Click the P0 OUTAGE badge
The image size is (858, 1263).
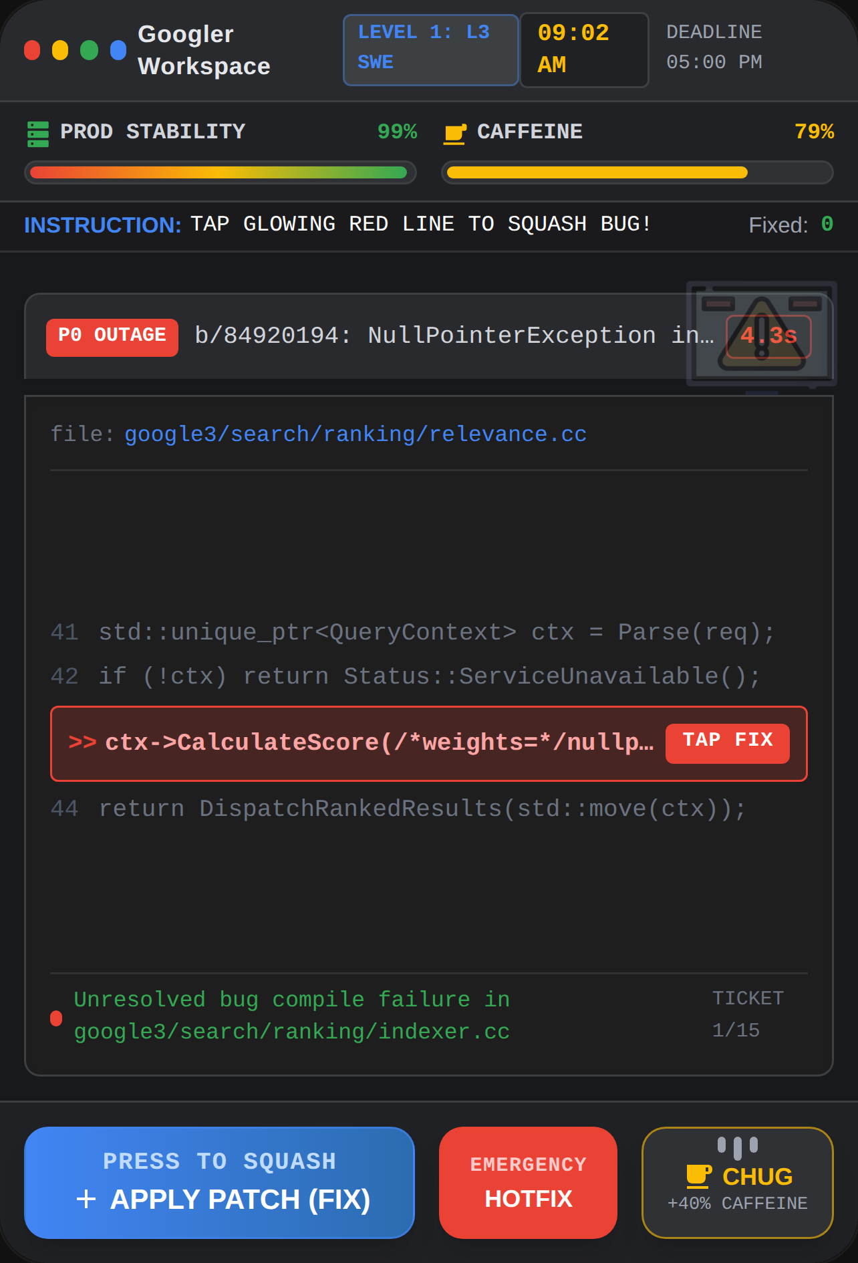tap(112, 337)
